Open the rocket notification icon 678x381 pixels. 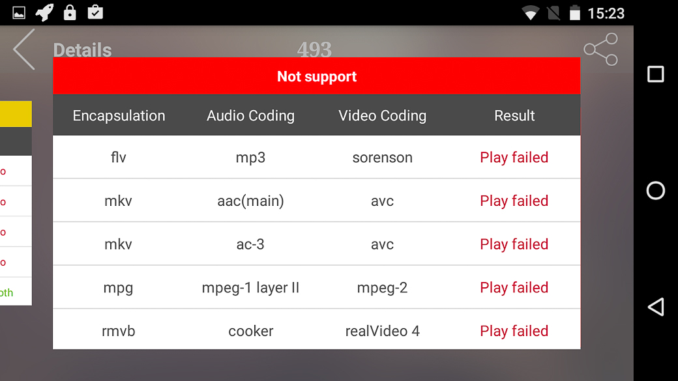point(44,12)
